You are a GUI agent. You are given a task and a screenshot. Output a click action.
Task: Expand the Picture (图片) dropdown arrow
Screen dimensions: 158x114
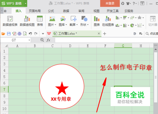[55, 25]
